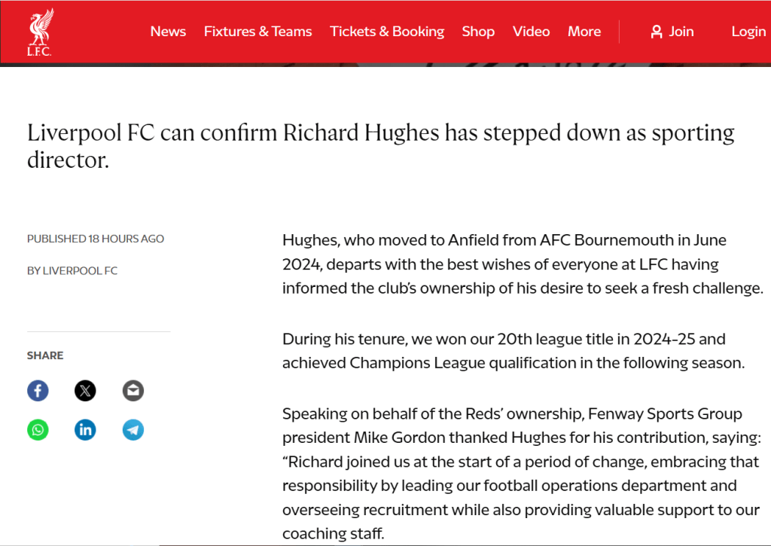Click the Login link
Viewport: 771px width, 546px height.
[748, 32]
